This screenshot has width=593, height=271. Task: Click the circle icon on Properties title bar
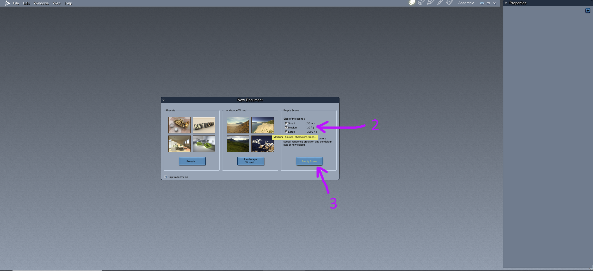(506, 3)
